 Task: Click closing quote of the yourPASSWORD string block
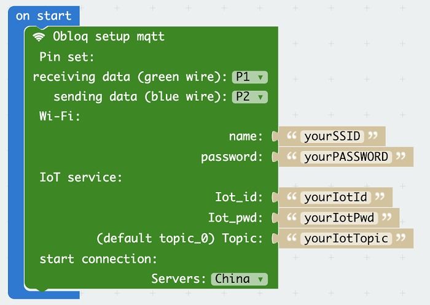[401, 156]
